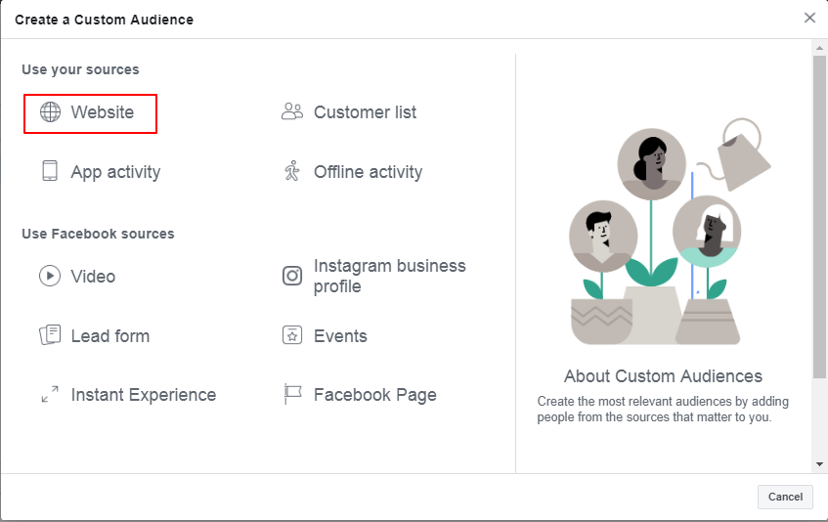Click the vertical scrollbar thumb
Image resolution: width=828 pixels, height=522 pixels.
[819, 216]
